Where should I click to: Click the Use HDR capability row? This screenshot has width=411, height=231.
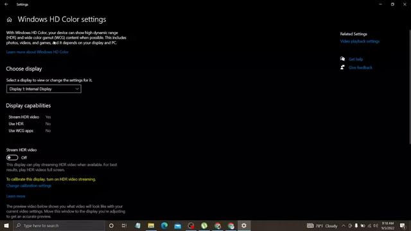(30, 124)
